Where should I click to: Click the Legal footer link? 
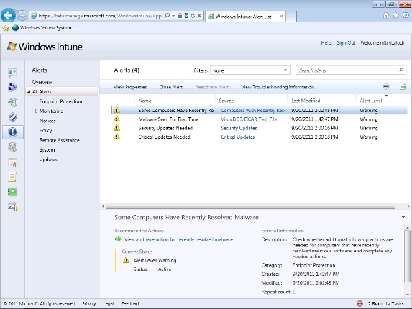pos(109,304)
